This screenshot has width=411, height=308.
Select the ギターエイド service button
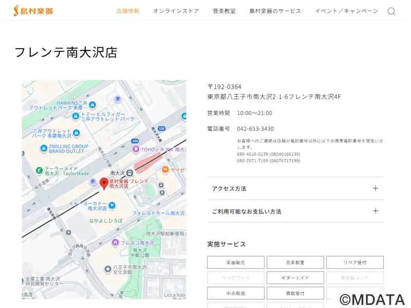click(295, 278)
